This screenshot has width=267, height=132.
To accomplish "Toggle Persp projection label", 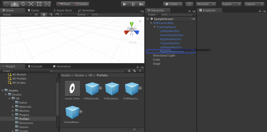I will 133,42.
